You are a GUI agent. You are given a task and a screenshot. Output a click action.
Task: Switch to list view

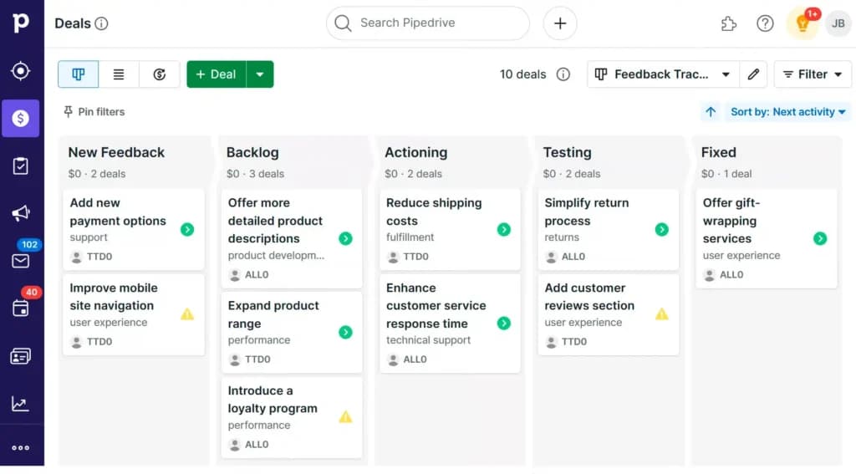[x=119, y=74]
